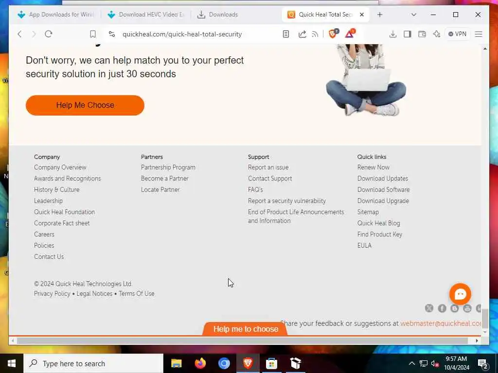
Task: Open FAQ's link
Action: point(255,190)
